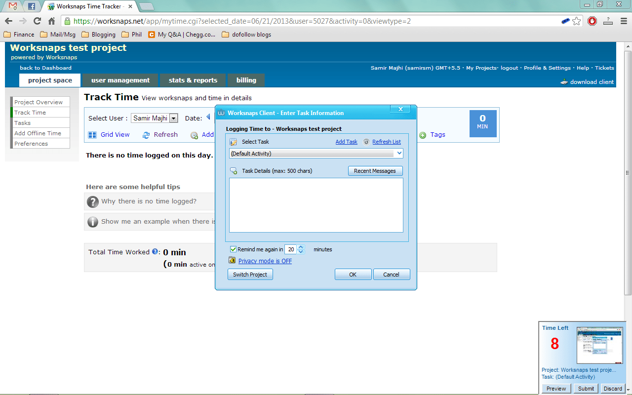Uncheck the Remind me again checkbox

click(x=233, y=249)
